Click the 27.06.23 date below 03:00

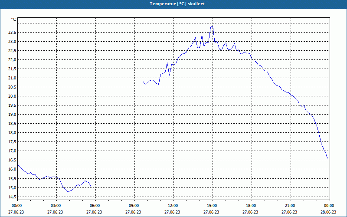pyautogui.click(x=55, y=212)
